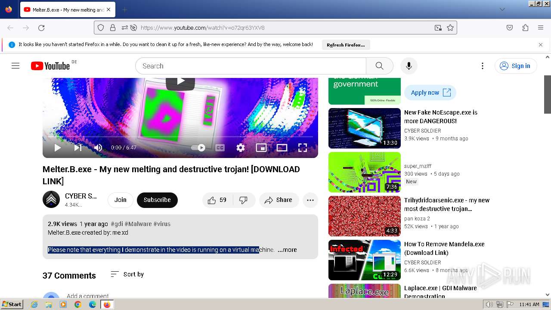List all tabs dropdown

[x=502, y=9]
